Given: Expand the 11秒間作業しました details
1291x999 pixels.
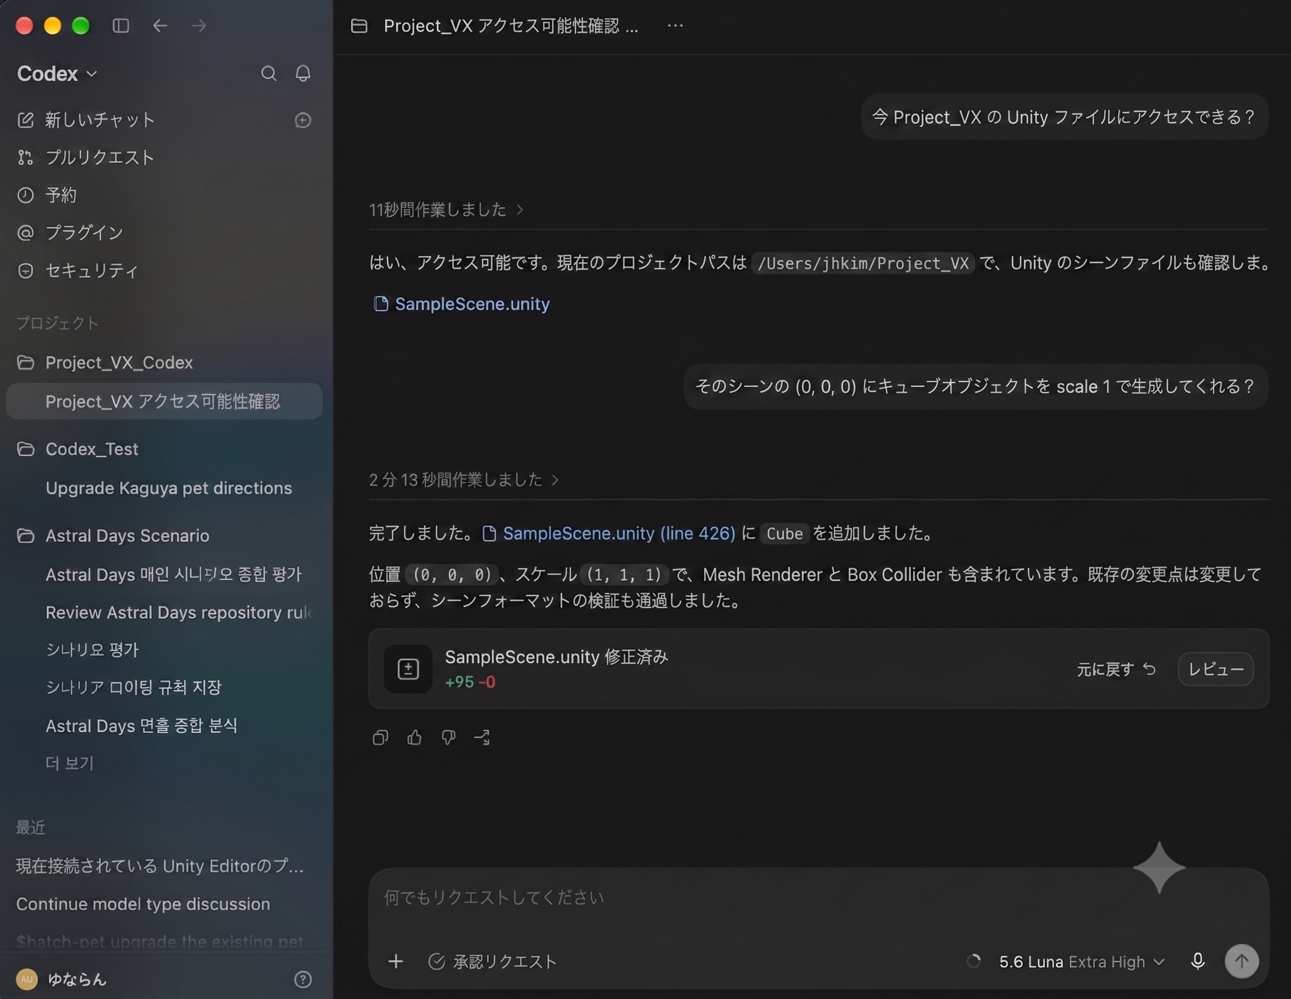Looking at the screenshot, I should (446, 210).
